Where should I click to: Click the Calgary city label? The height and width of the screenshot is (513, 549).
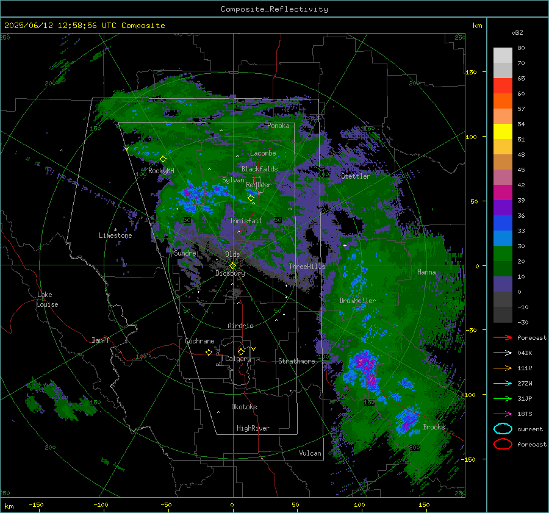(238, 359)
